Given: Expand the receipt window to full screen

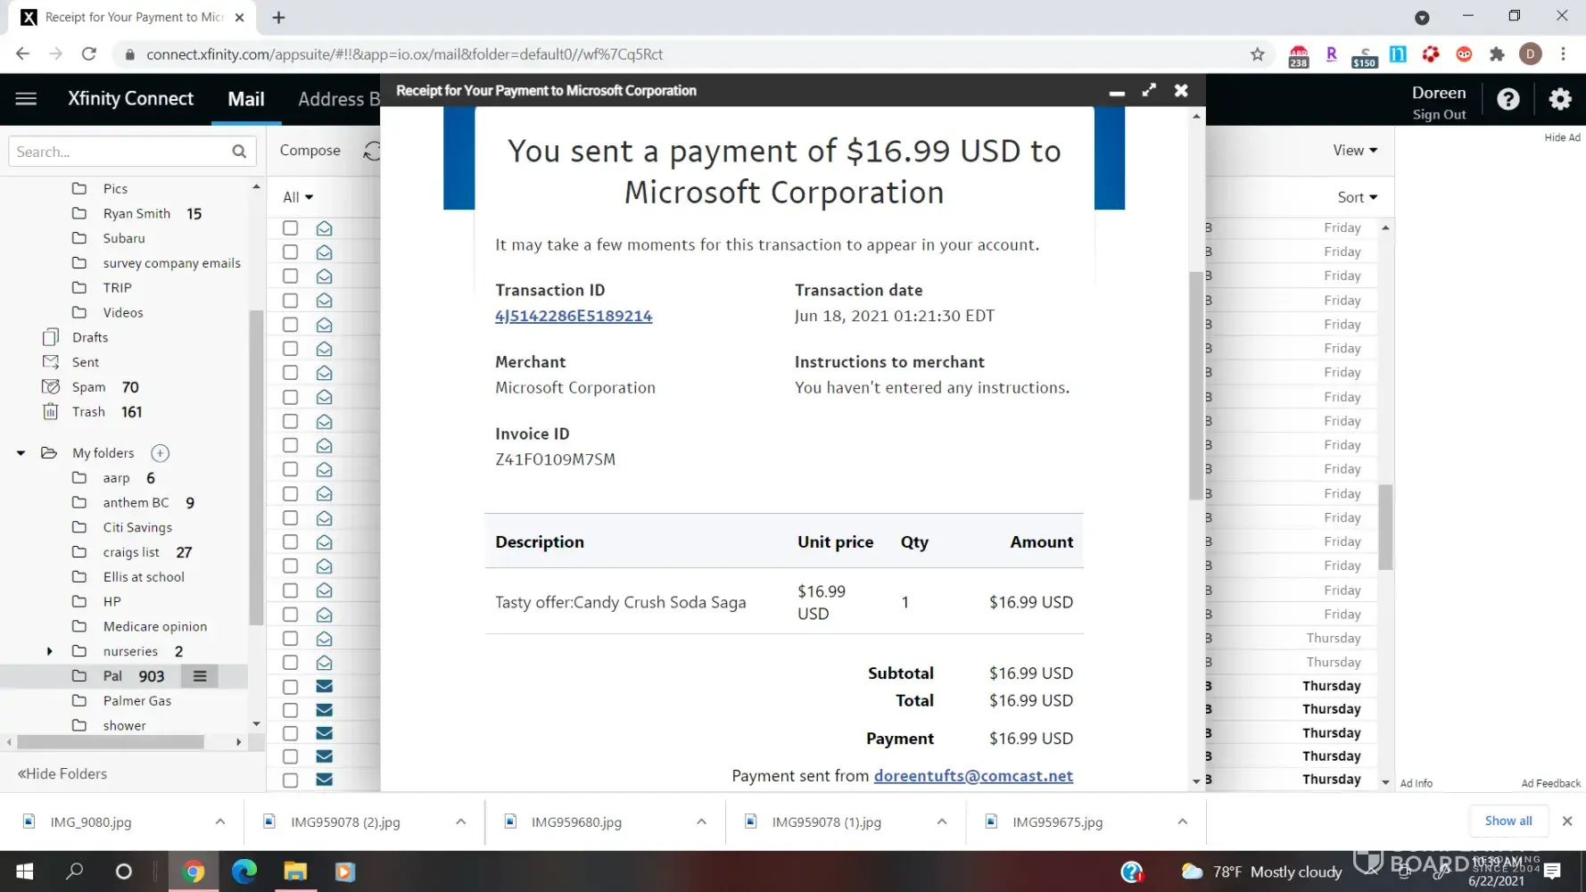Looking at the screenshot, I should 1149,90.
